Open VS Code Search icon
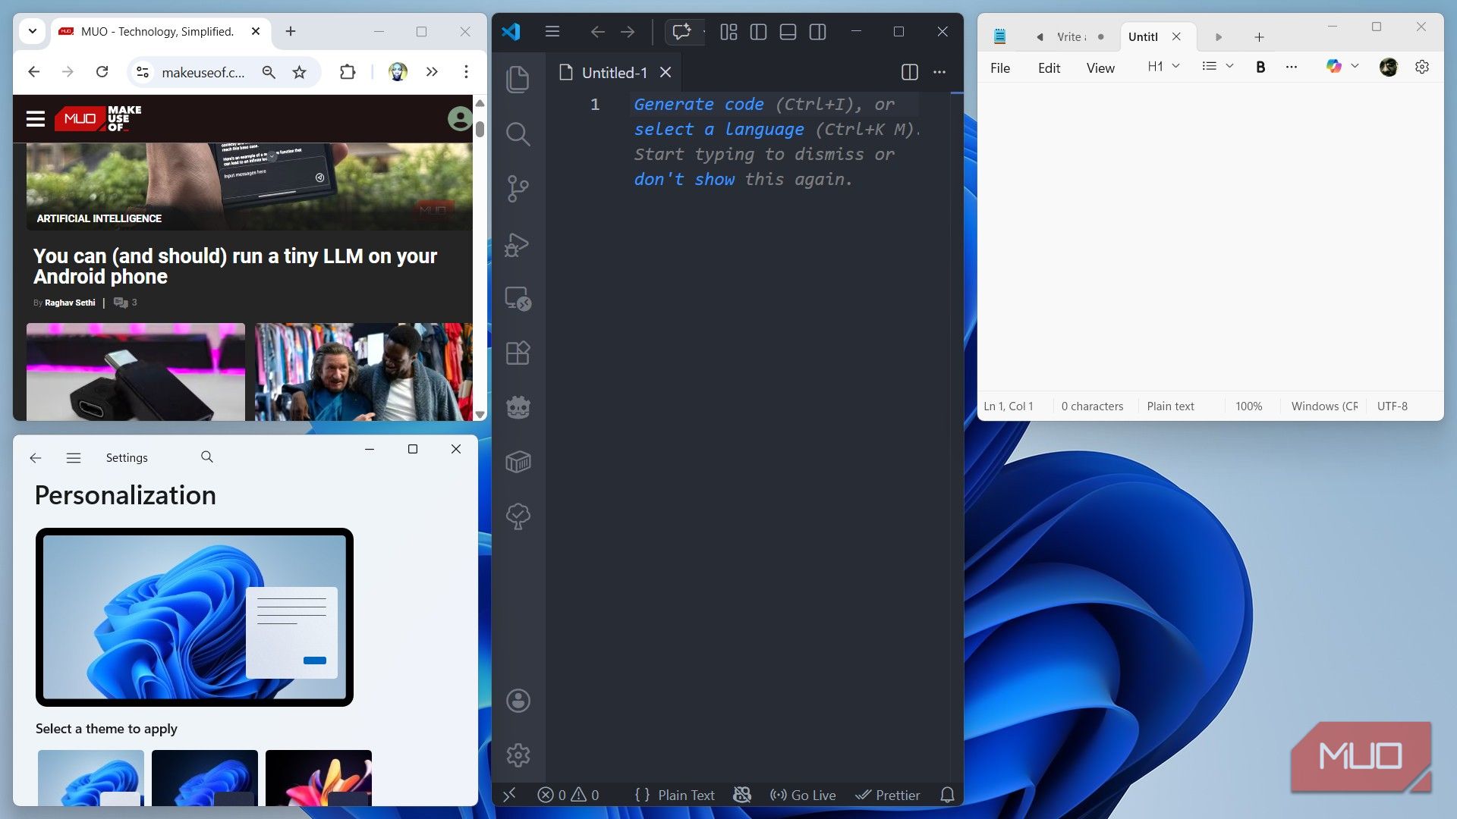This screenshot has width=1457, height=819. click(518, 134)
